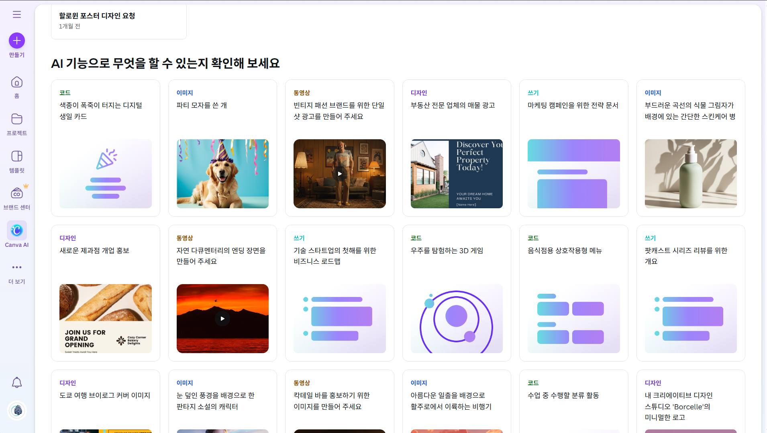Open the 색종이 폭죽이 터지는 디지털 생일 카드 prompt
The image size is (767, 433).
tap(106, 148)
